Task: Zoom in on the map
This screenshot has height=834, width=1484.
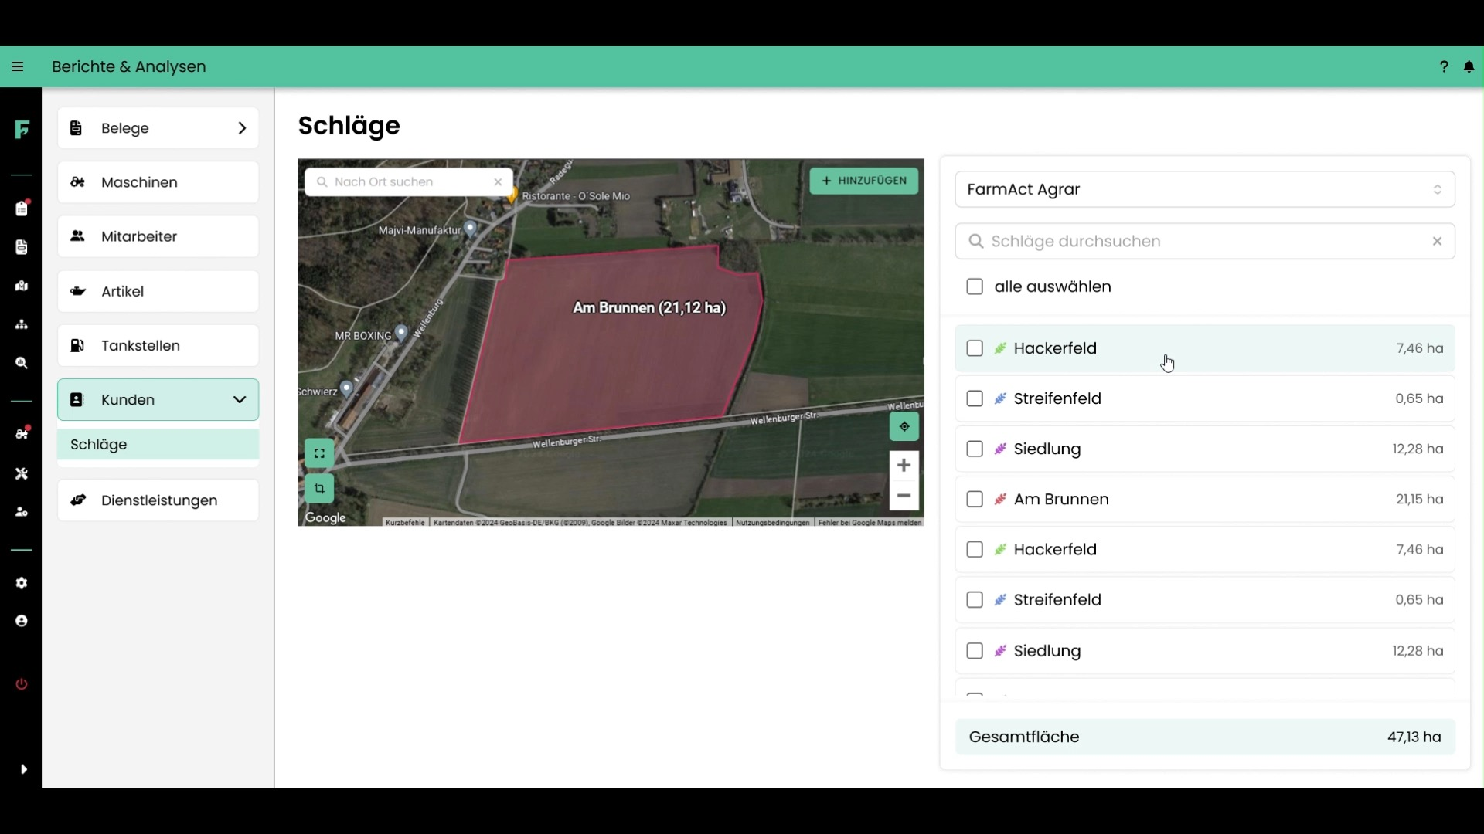Action: (904, 465)
